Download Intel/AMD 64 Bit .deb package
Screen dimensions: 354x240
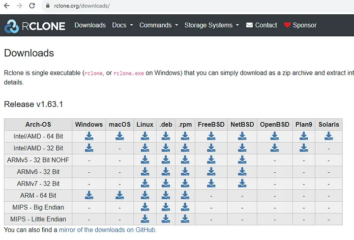[x=166, y=136]
